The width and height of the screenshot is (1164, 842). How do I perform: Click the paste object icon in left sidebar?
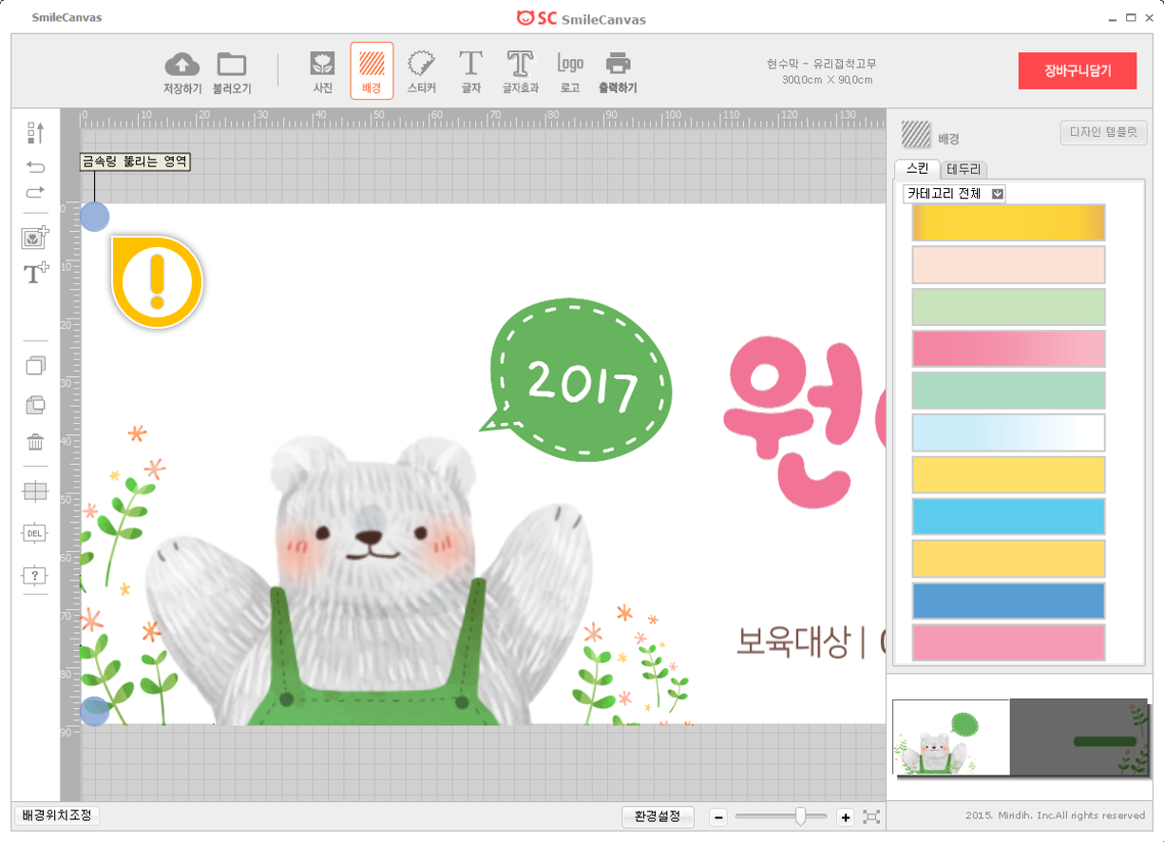[35, 405]
